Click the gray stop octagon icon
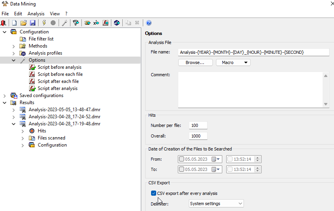 click(53, 23)
